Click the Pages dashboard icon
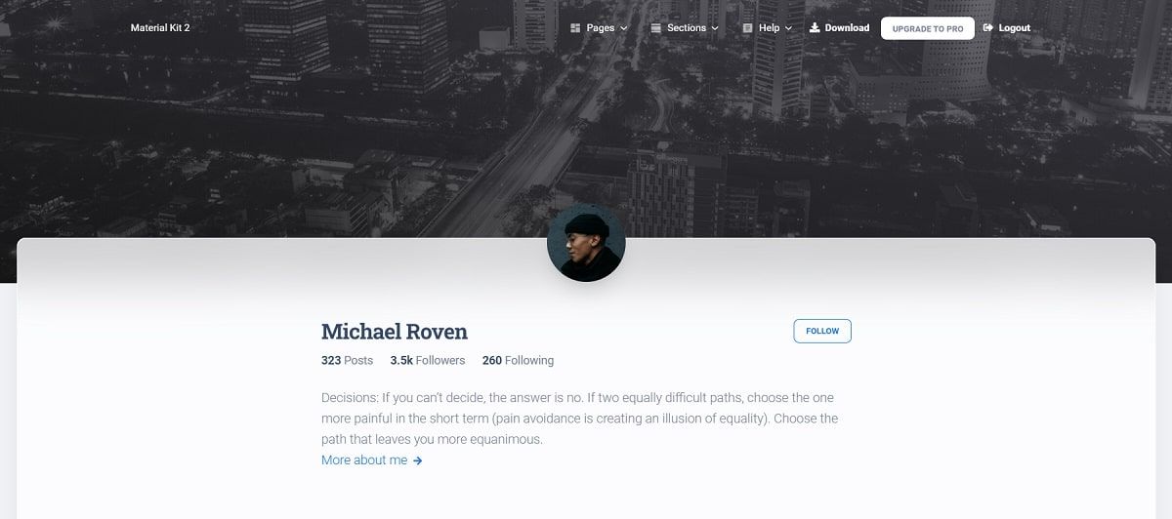 point(575,28)
